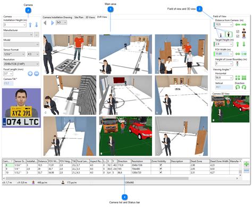The width and height of the screenshot is (252, 207).
Task: Click the Camera 3D View preview
Action: 230,109
